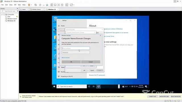182x102 pixels.
Task: Select Window Server in the library tree
Action: pyautogui.click(x=12, y=19)
